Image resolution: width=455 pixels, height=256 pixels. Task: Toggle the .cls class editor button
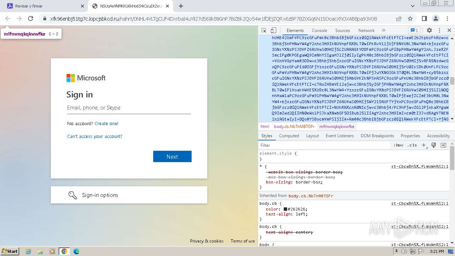(x=412, y=145)
